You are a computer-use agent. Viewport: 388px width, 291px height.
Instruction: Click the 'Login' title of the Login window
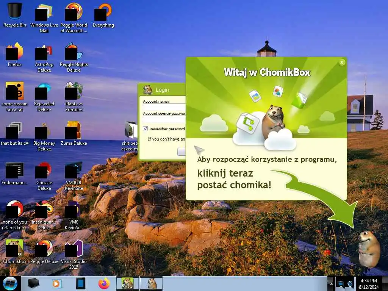(162, 90)
